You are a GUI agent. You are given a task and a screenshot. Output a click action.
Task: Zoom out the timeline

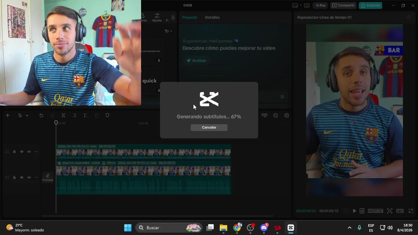pyautogui.click(x=276, y=115)
